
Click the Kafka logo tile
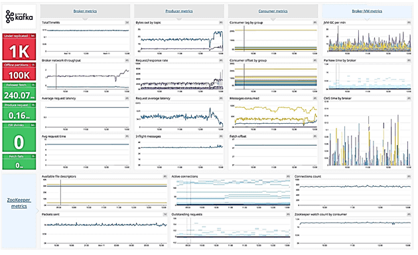tap(19, 17)
